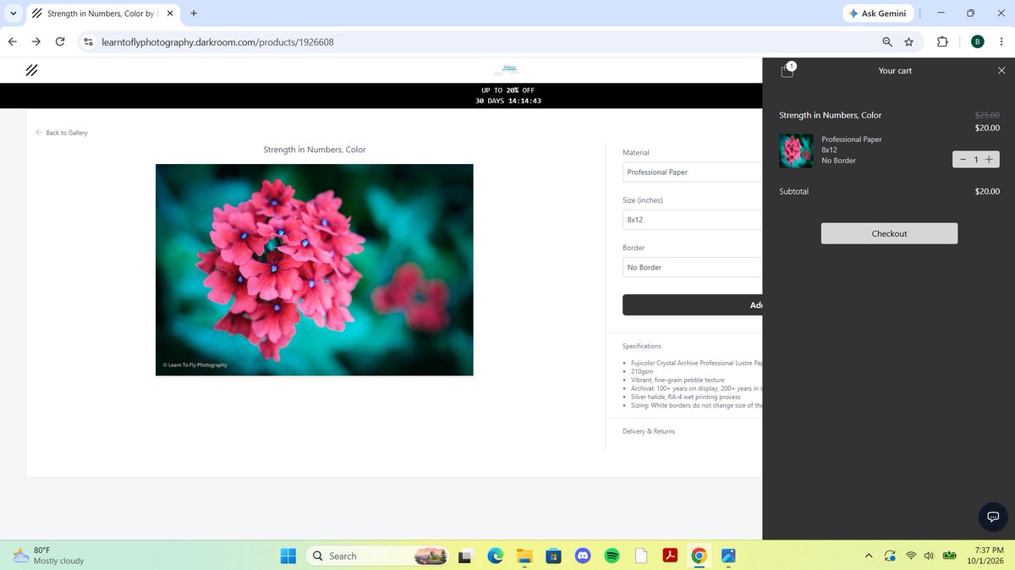Screen dimensions: 1015x570
Task: Open the Windows Start menu
Action: (288, 556)
